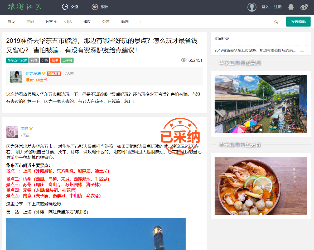This screenshot has height=250, width=314.
Task: Click the 交流 chat icon in header
Action: click(65, 7)
